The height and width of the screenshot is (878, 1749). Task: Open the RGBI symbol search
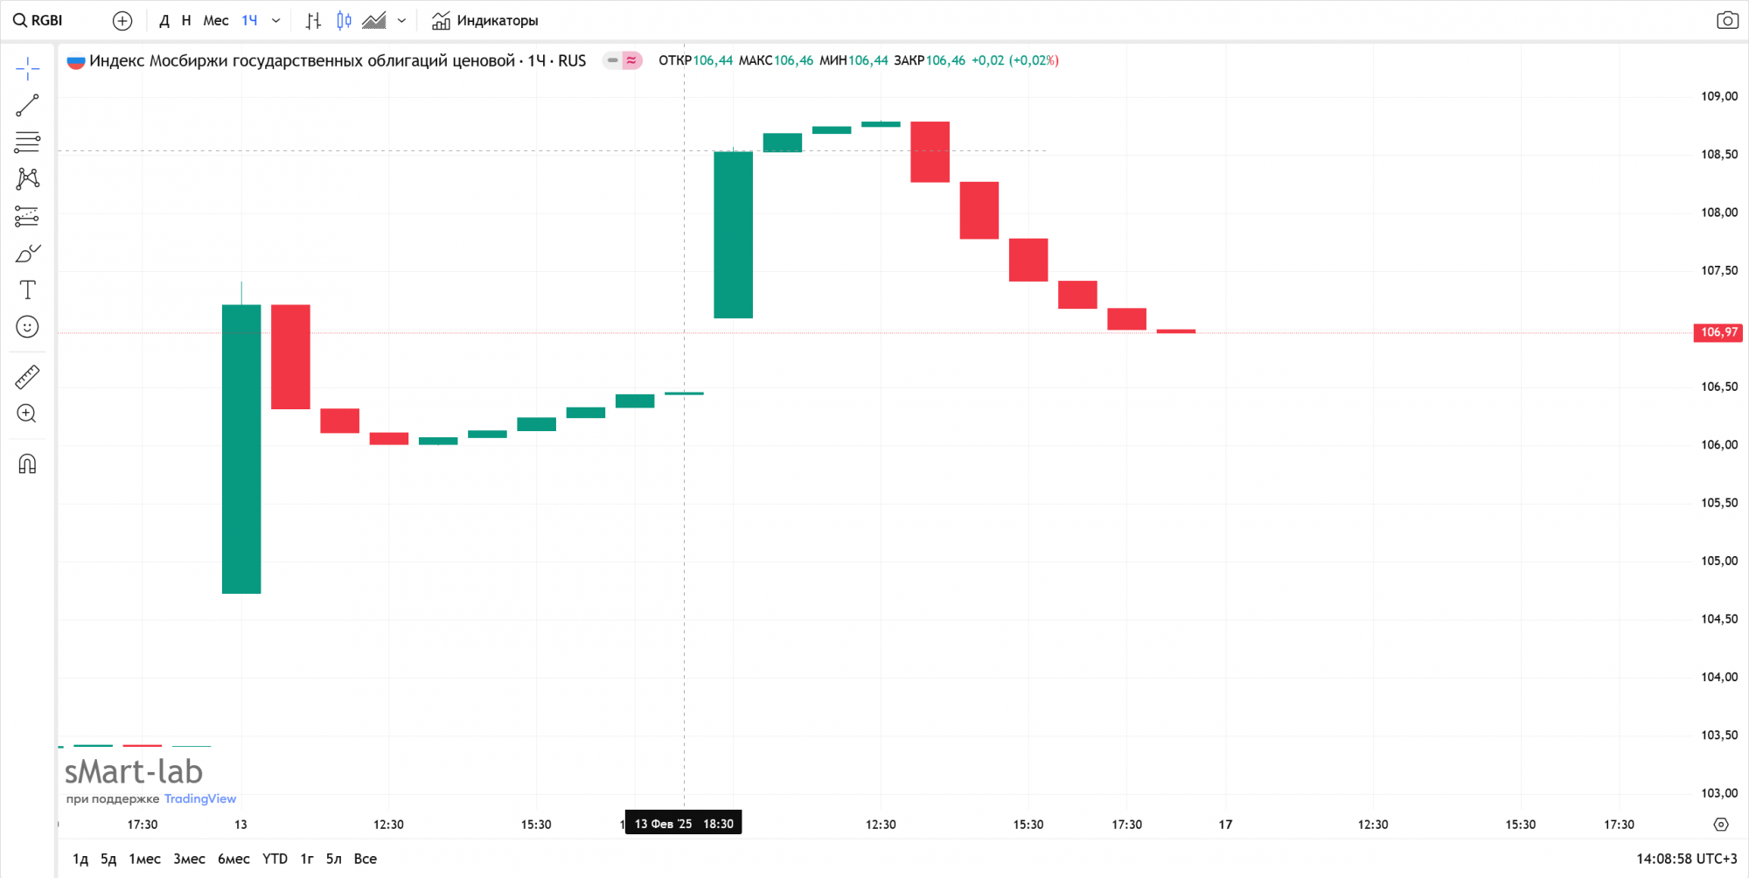point(38,20)
